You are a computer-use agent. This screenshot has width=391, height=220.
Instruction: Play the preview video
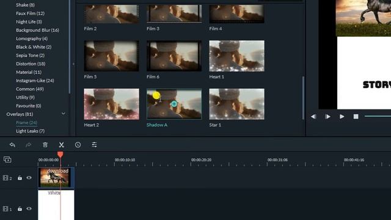pyautogui.click(x=342, y=117)
